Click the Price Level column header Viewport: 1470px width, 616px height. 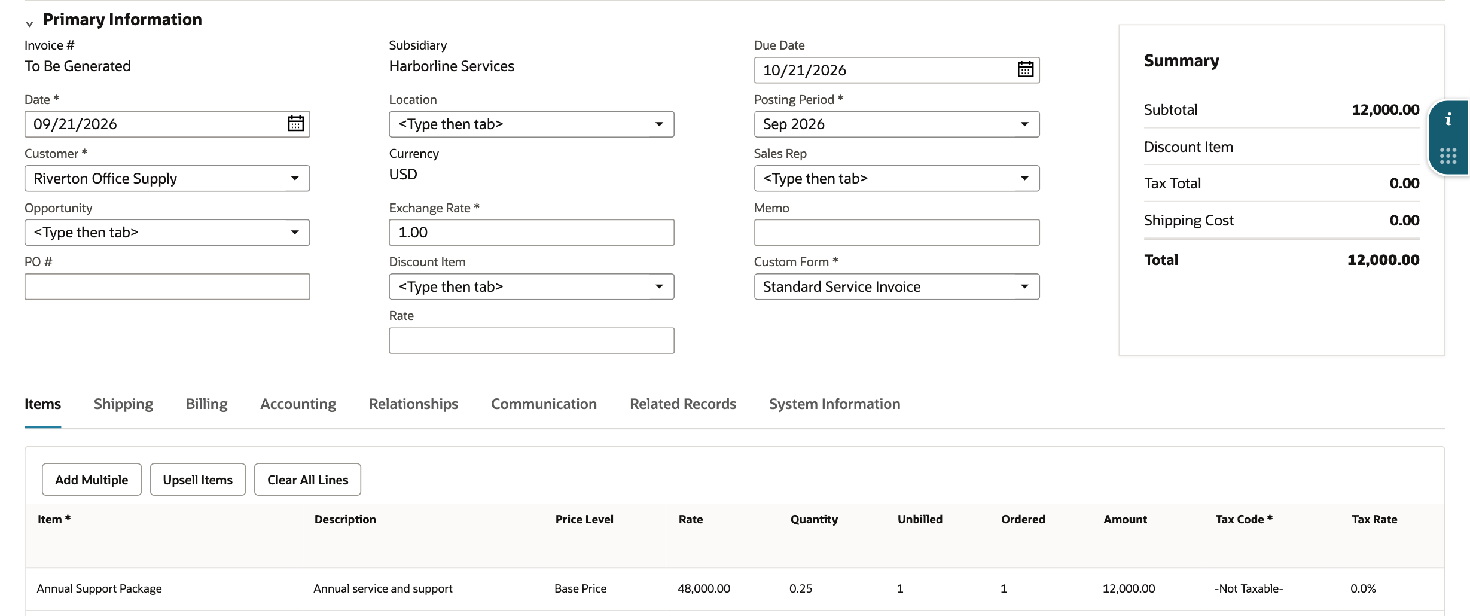pos(584,519)
